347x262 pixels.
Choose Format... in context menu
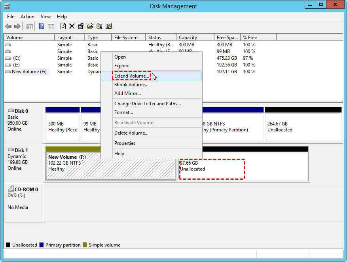pyautogui.click(x=152, y=112)
